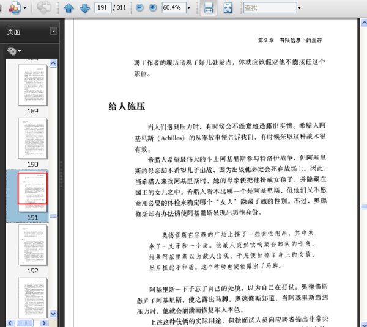Click the zoom in plus button
This screenshot has height=327, width=367.
tap(153, 9)
